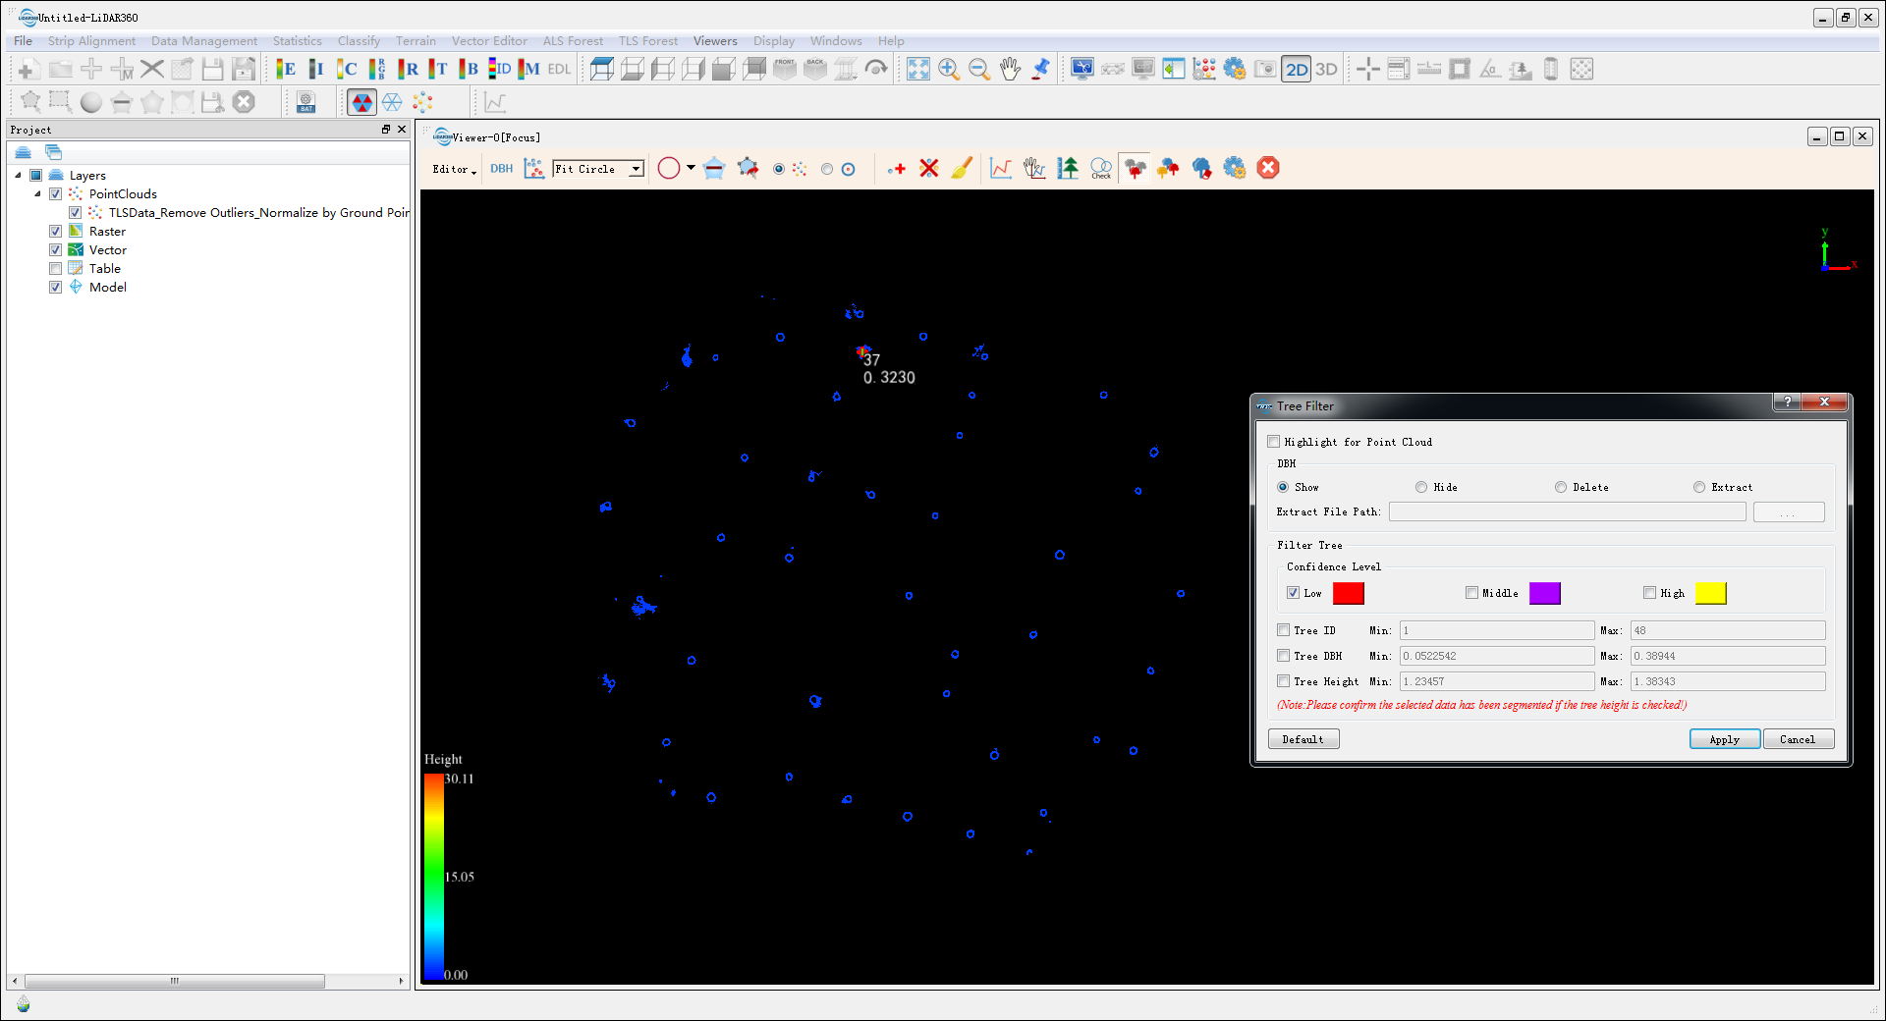
Task: Display points by Elevation (E icon)
Action: click(x=286, y=69)
